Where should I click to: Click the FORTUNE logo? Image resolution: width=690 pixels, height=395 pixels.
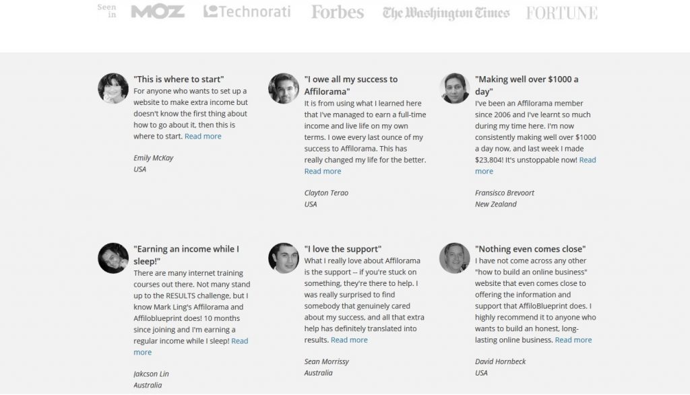tap(561, 13)
